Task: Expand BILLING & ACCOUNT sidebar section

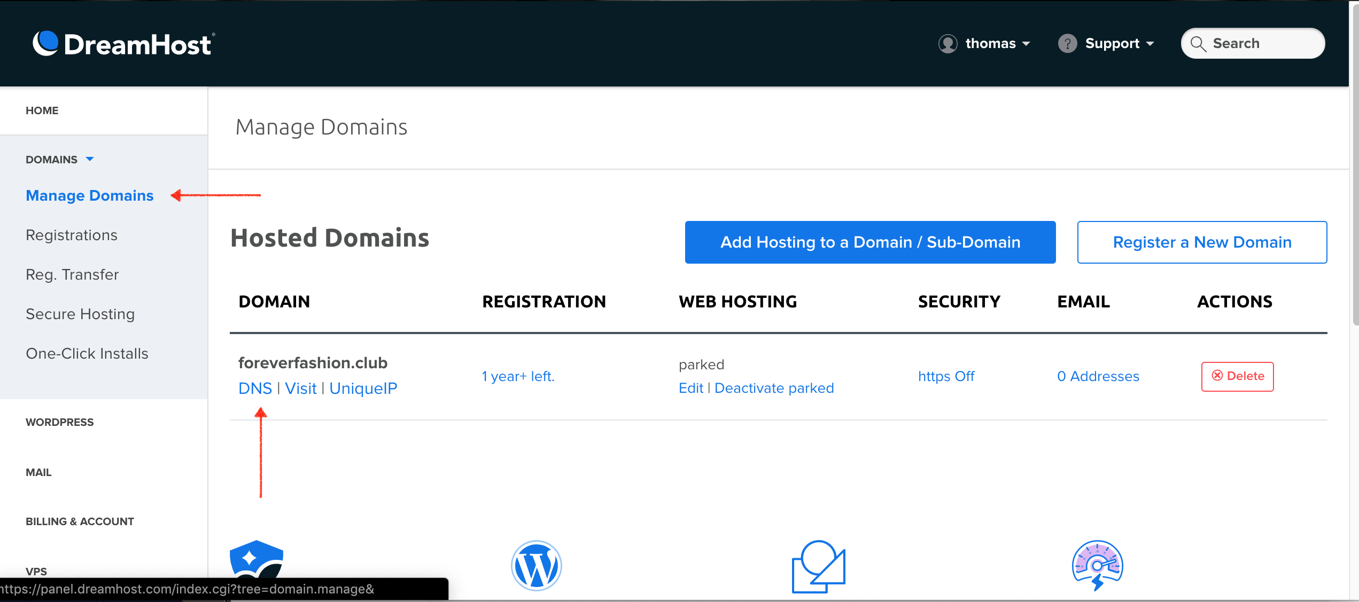Action: (80, 521)
